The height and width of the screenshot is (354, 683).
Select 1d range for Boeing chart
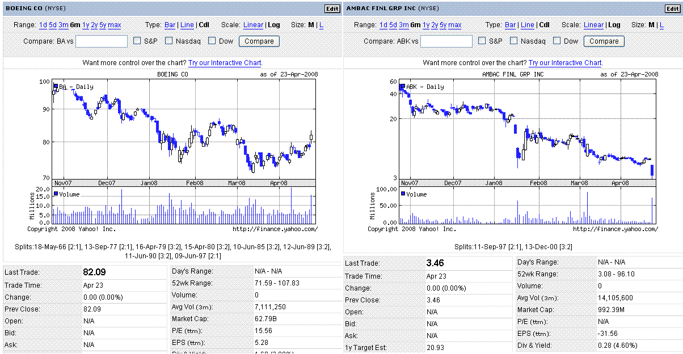[43, 25]
